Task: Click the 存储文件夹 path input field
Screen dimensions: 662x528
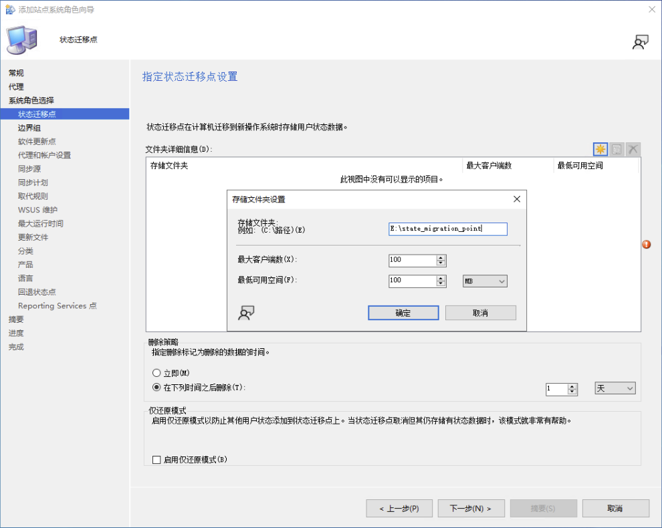Action: (x=448, y=229)
